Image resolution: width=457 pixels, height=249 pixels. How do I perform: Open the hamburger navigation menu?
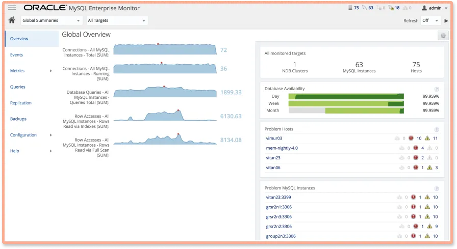point(12,8)
